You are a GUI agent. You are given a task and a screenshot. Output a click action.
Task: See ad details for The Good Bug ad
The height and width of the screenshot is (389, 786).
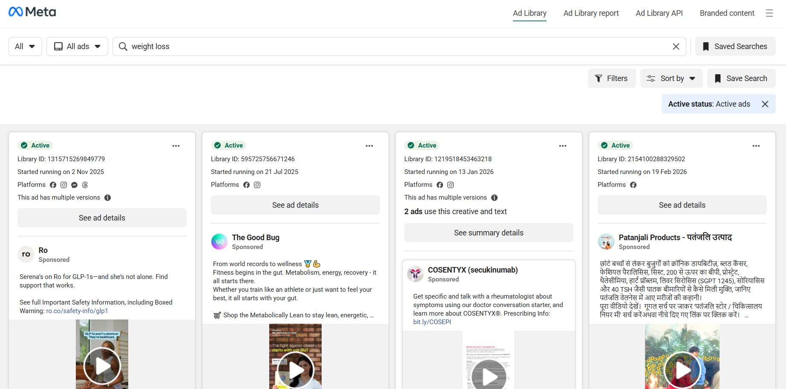click(295, 205)
